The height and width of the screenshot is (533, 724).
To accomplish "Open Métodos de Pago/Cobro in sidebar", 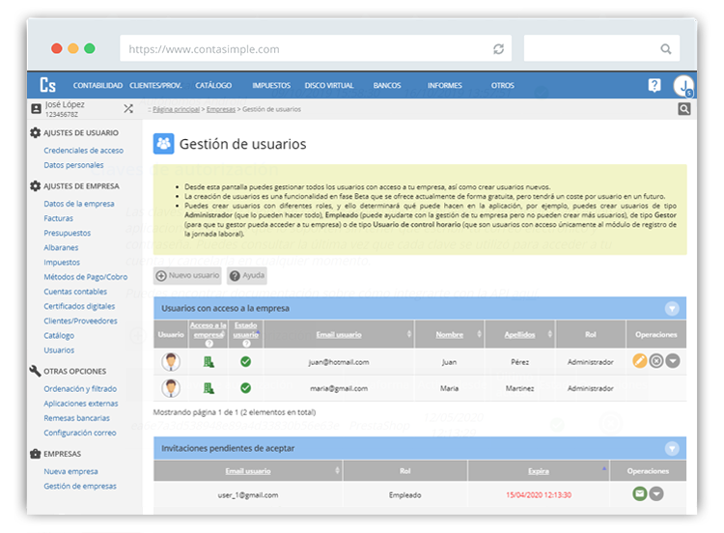I will pyautogui.click(x=85, y=277).
